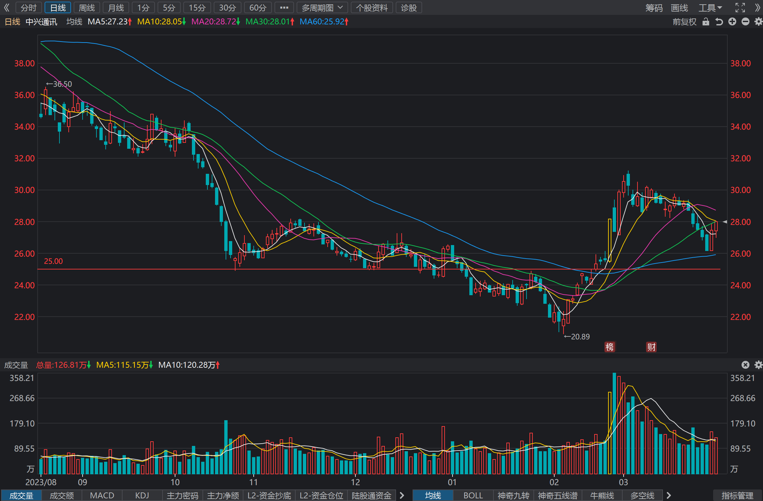Zoom in chart with plus icon
763x501 pixels.
pos(732,22)
